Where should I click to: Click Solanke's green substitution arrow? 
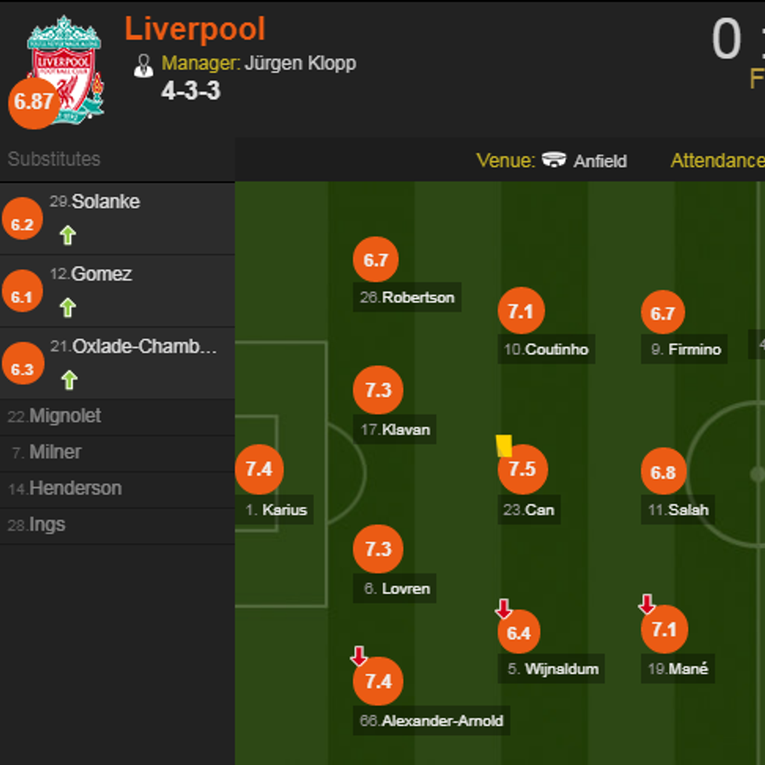68,235
